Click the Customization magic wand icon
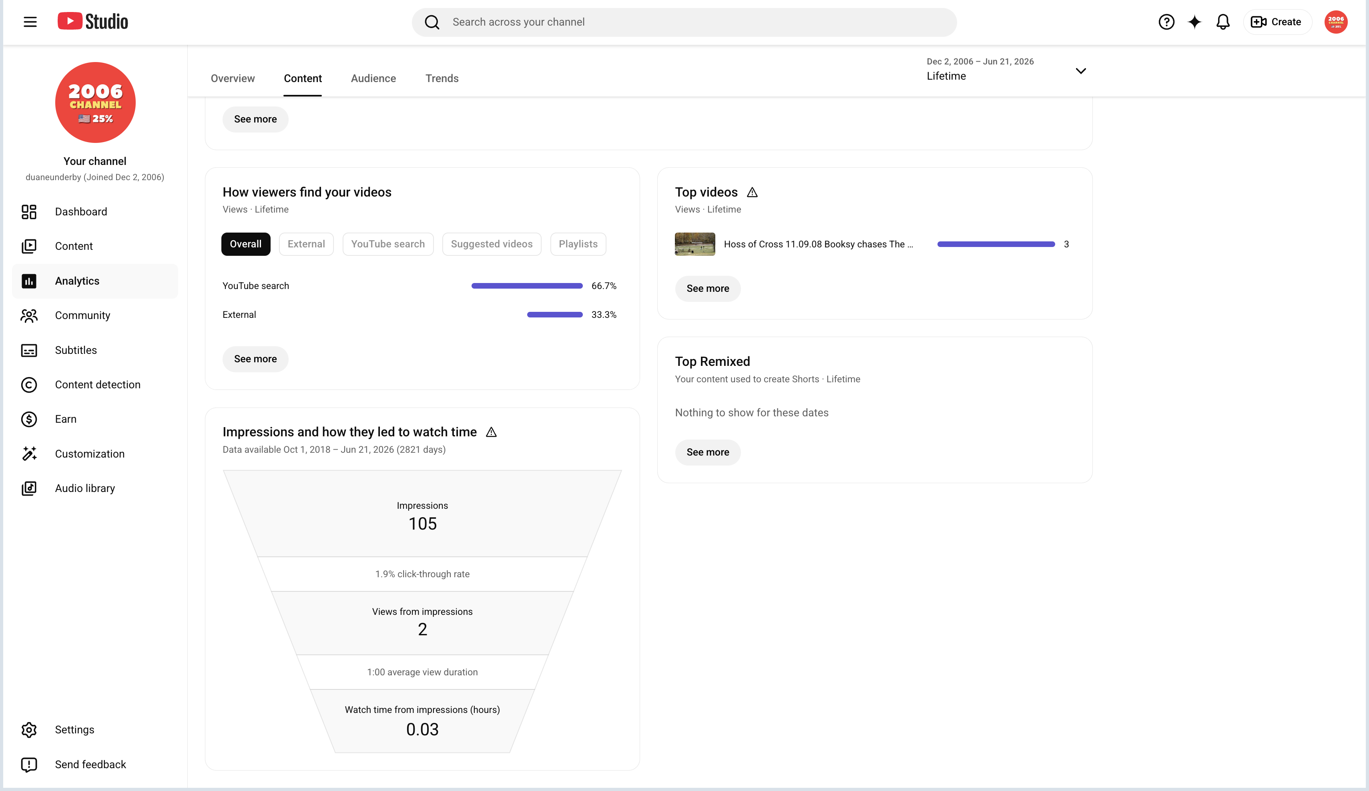Image resolution: width=1369 pixels, height=791 pixels. [29, 454]
